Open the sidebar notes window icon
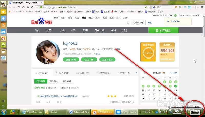 [3, 52]
